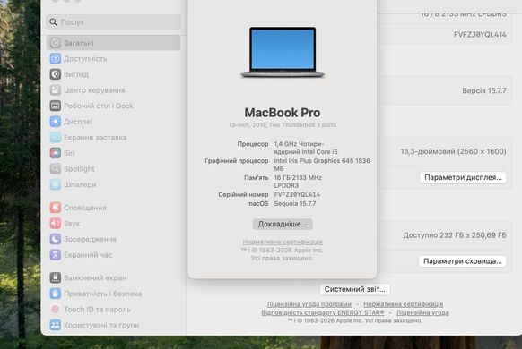
Task: Open the Screen Time (Екранний час) icon
Action: point(56,255)
